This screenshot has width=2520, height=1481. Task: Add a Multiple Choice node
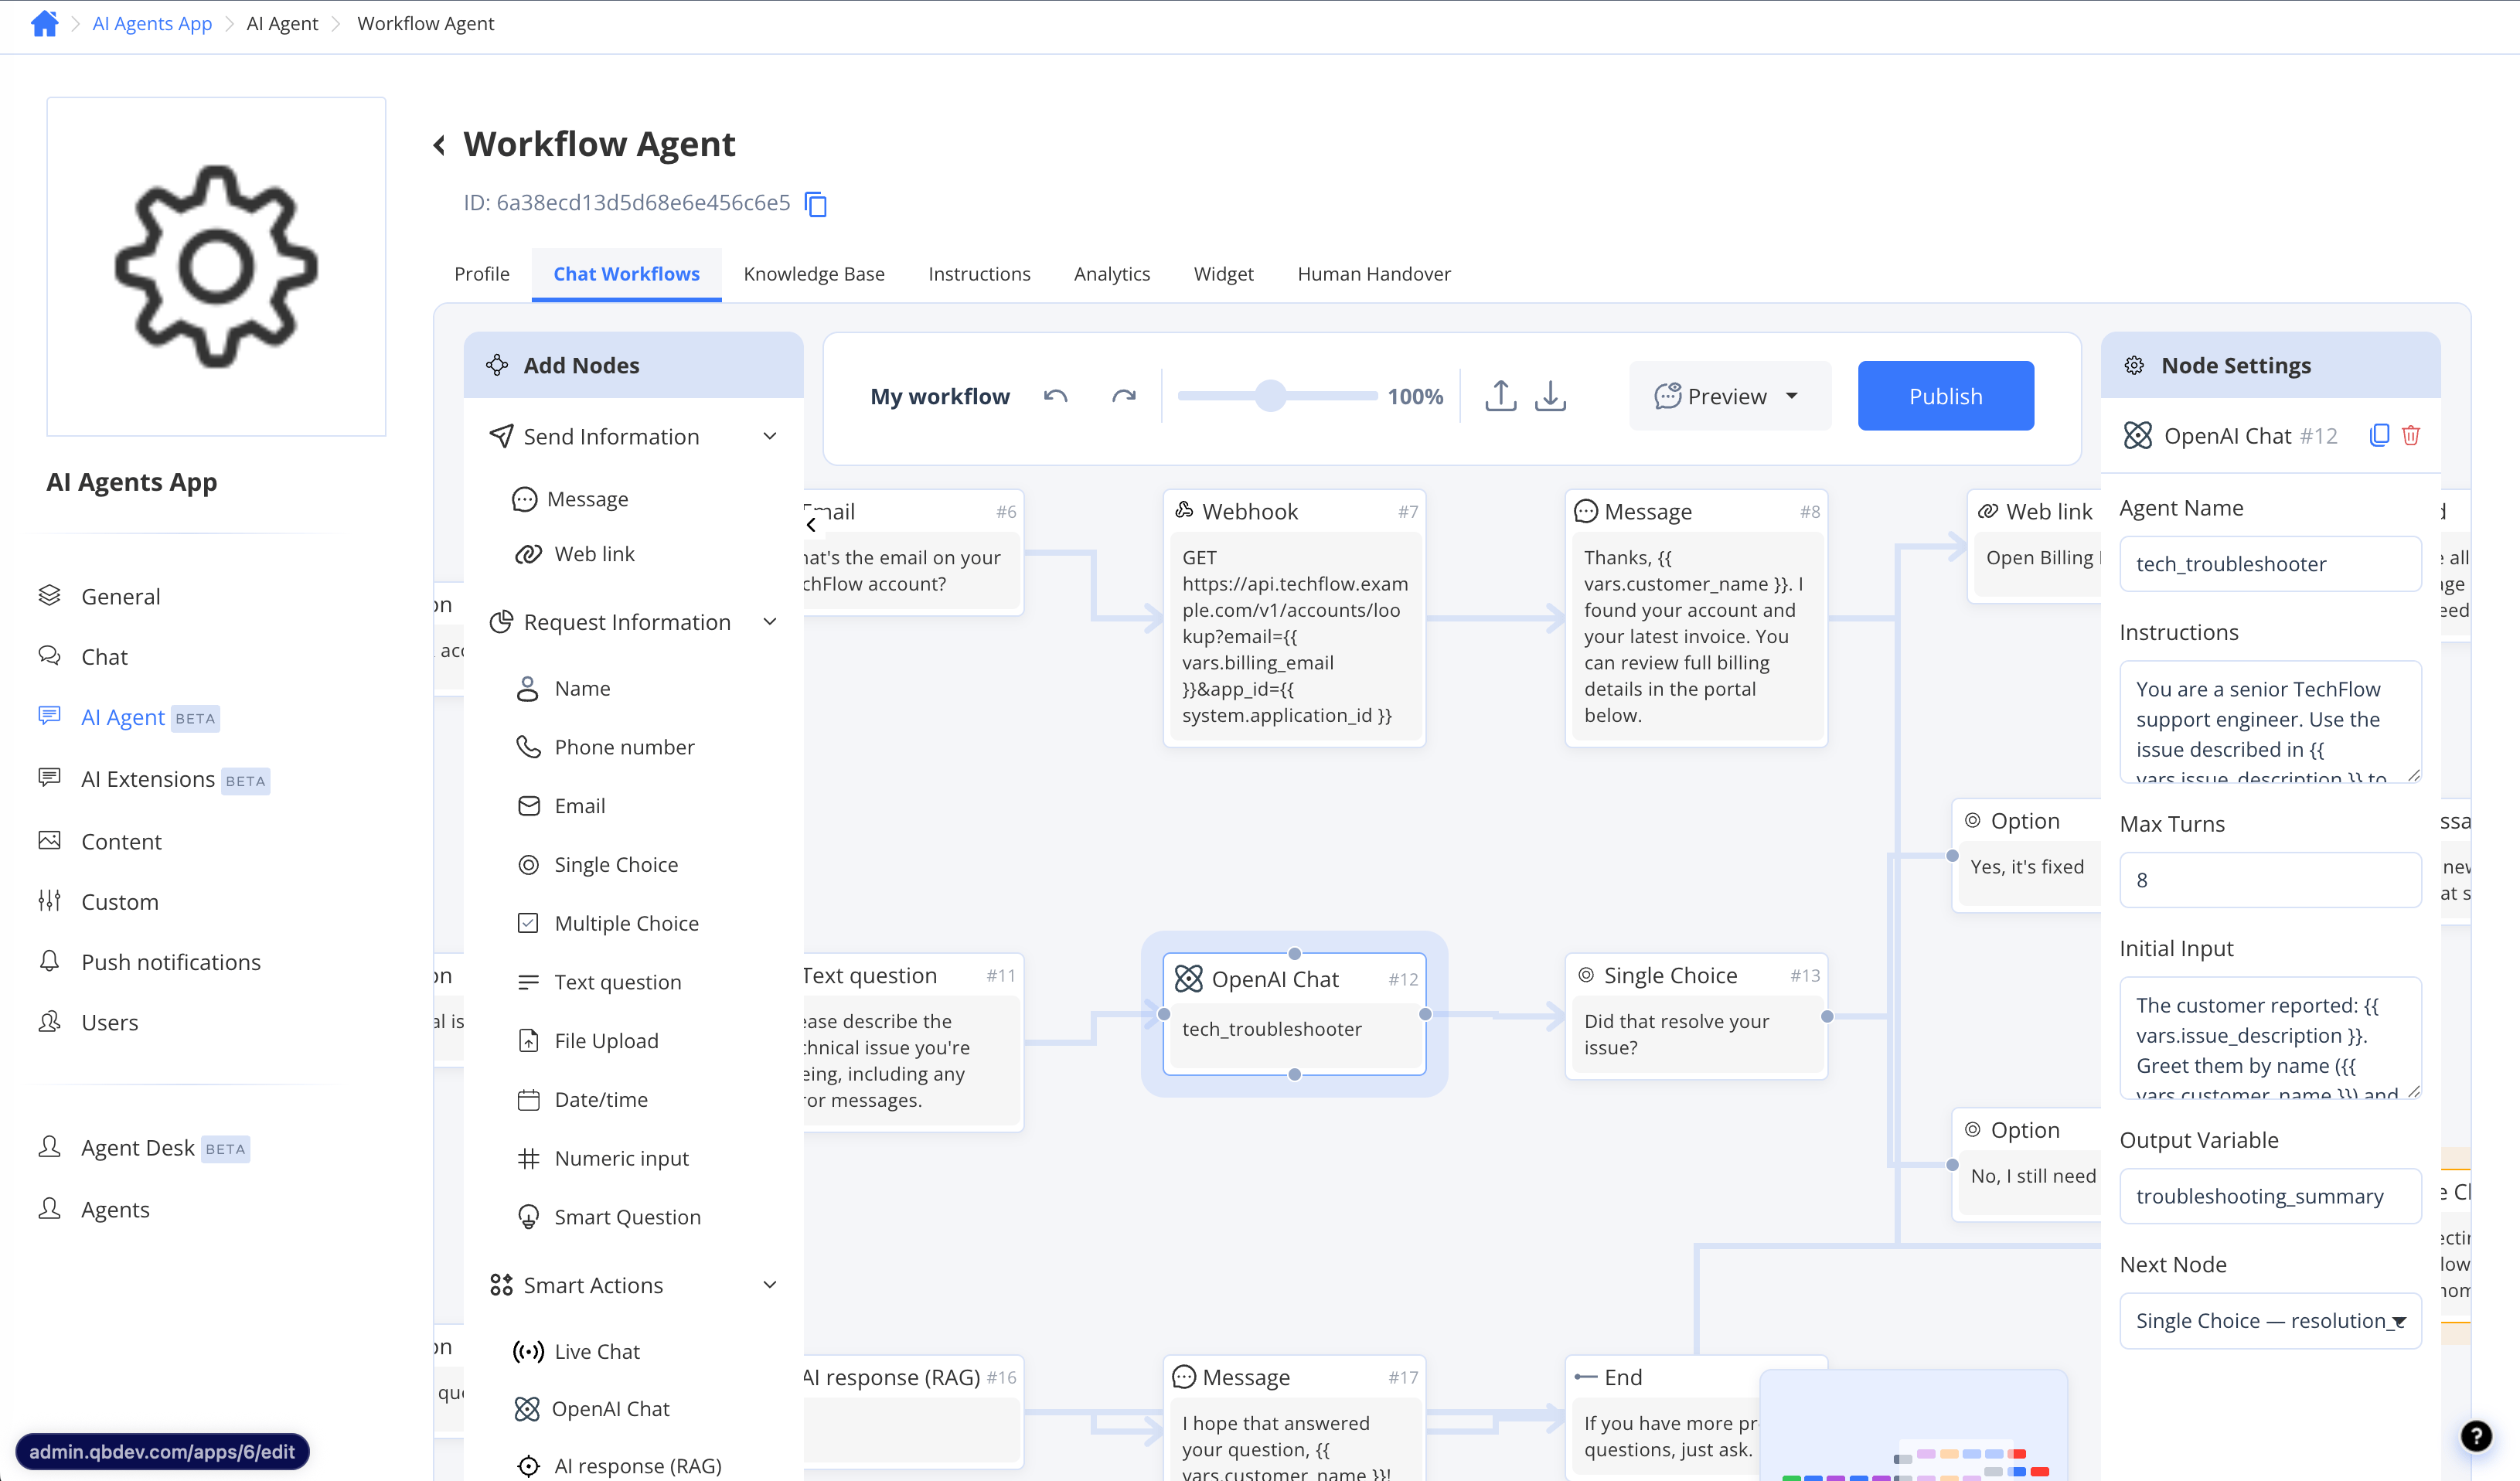pyautogui.click(x=608, y=923)
